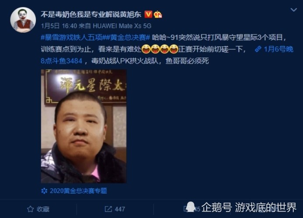Click the repost arrow icon beside 447

pyautogui.click(x=108, y=209)
